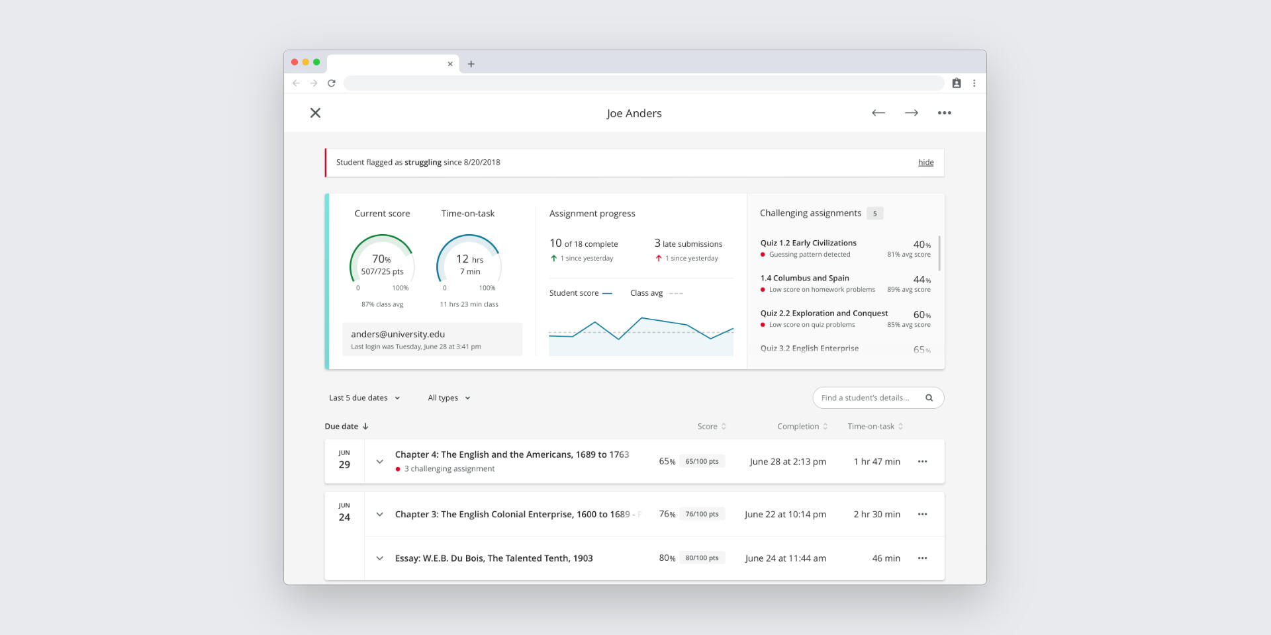
Task: Go to previous student with left arrow
Action: (878, 113)
